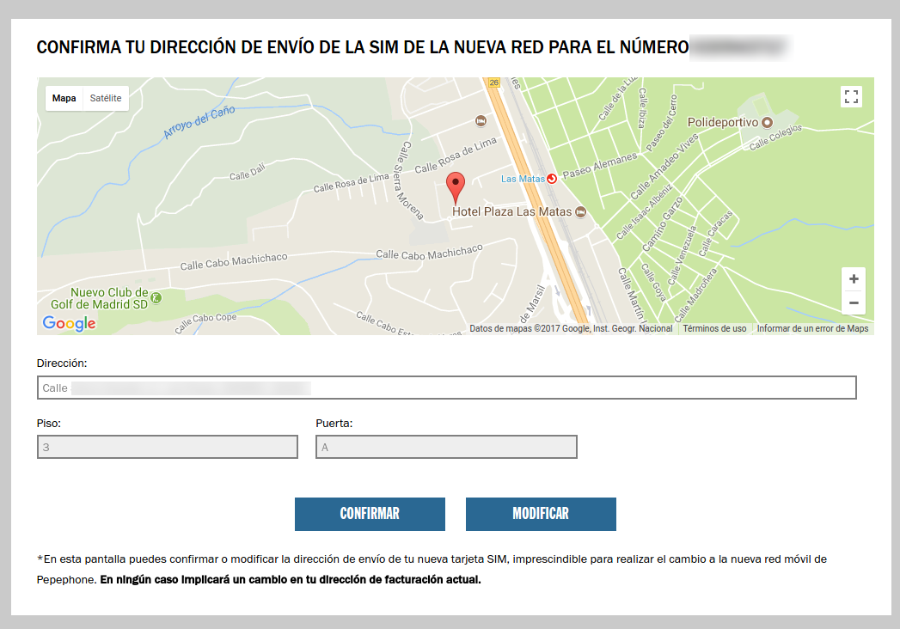Click the Camino Garzo street label
Viewport: 900px width, 629px height.
(x=662, y=223)
